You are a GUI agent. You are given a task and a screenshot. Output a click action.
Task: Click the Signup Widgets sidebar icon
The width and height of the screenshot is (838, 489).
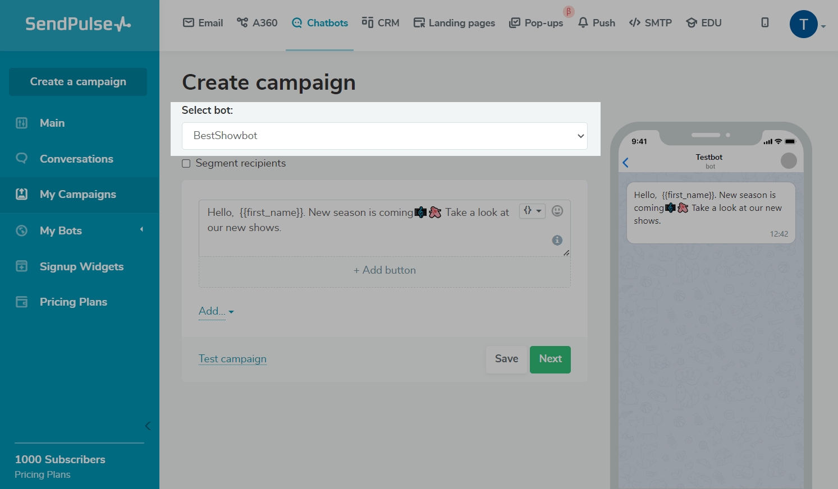pyautogui.click(x=22, y=266)
